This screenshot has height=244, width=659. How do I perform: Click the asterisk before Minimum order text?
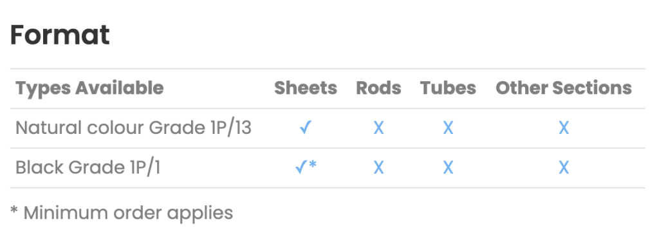(14, 210)
